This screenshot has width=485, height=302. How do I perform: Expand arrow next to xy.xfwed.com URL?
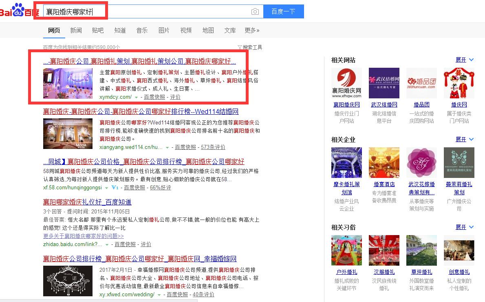coord(159,295)
